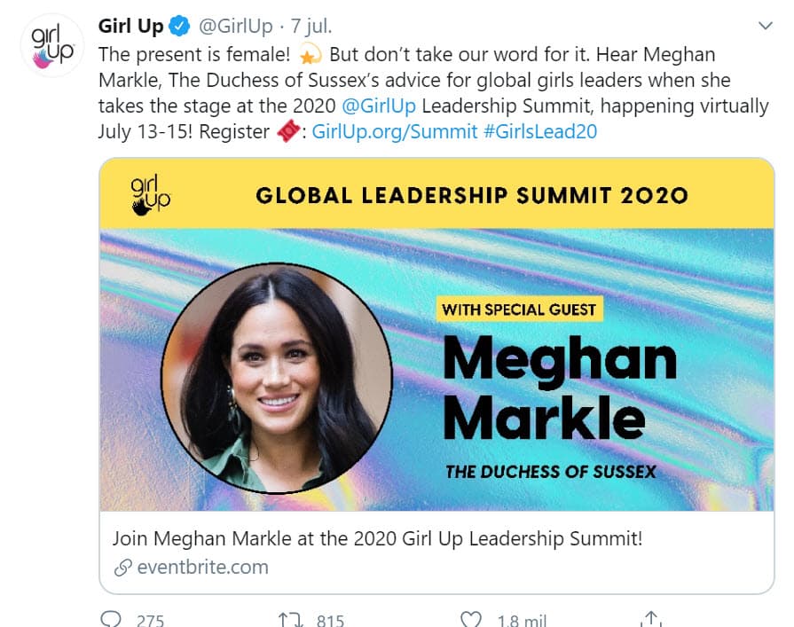794x627 pixels.
Task: Open the Girl Up display name
Action: 130,26
